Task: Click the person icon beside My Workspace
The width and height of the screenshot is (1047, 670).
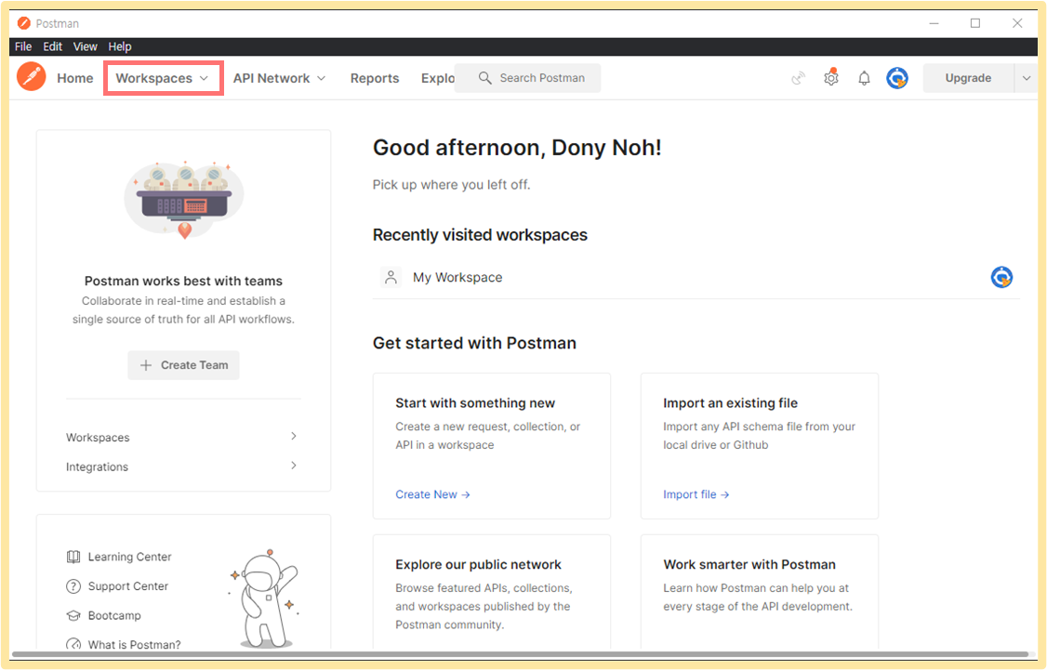Action: 391,277
